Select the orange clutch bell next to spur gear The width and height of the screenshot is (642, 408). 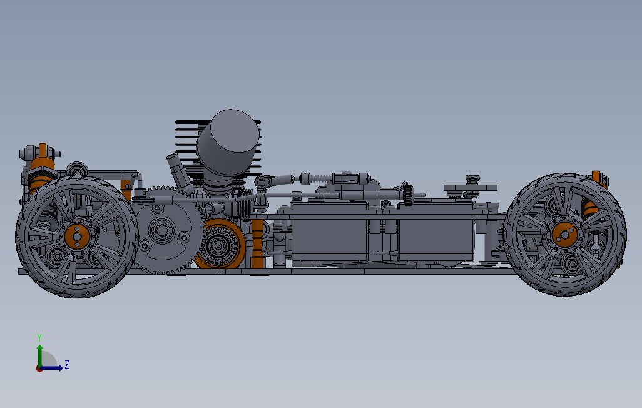point(221,245)
